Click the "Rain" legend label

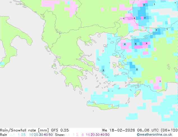point(4,135)
